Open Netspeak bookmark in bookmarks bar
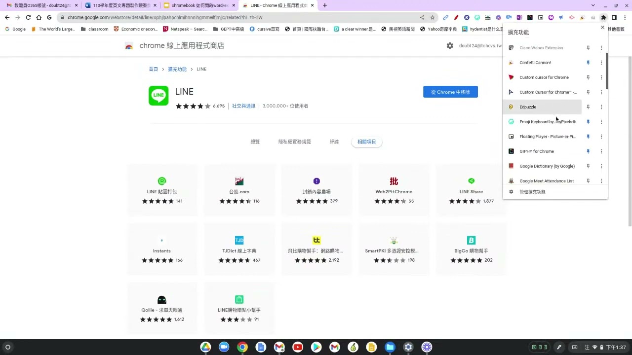This screenshot has height=355, width=632. (185, 29)
